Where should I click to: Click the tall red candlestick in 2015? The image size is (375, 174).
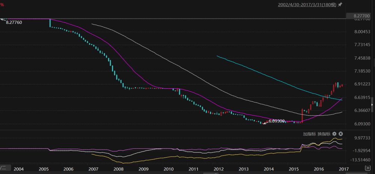[x=302, y=115]
